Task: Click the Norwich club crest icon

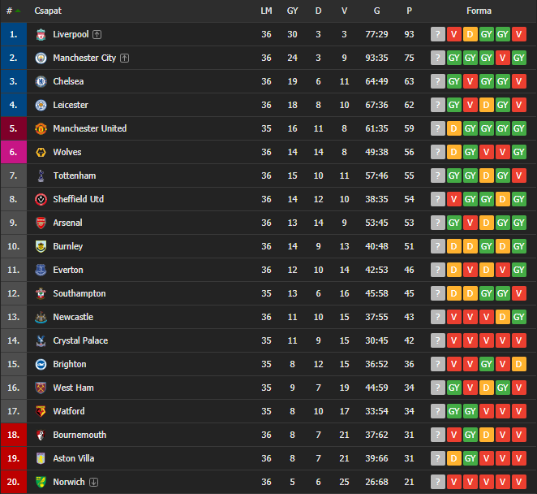Action: [41, 482]
